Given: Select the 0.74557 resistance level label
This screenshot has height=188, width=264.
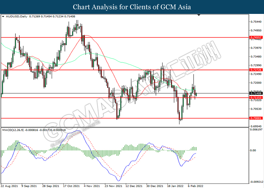Looking at the screenshot, I should pos(256,37).
